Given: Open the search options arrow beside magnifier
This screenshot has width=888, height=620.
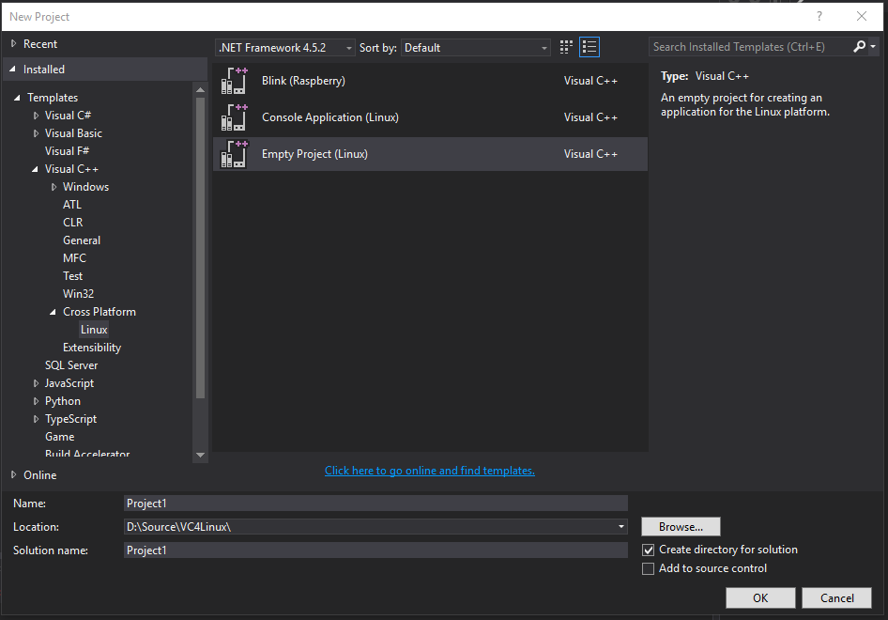Looking at the screenshot, I should 873,45.
